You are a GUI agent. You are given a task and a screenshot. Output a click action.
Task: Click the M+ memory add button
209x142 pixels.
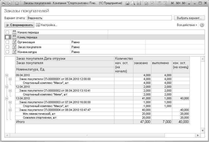tap(178, 3)
